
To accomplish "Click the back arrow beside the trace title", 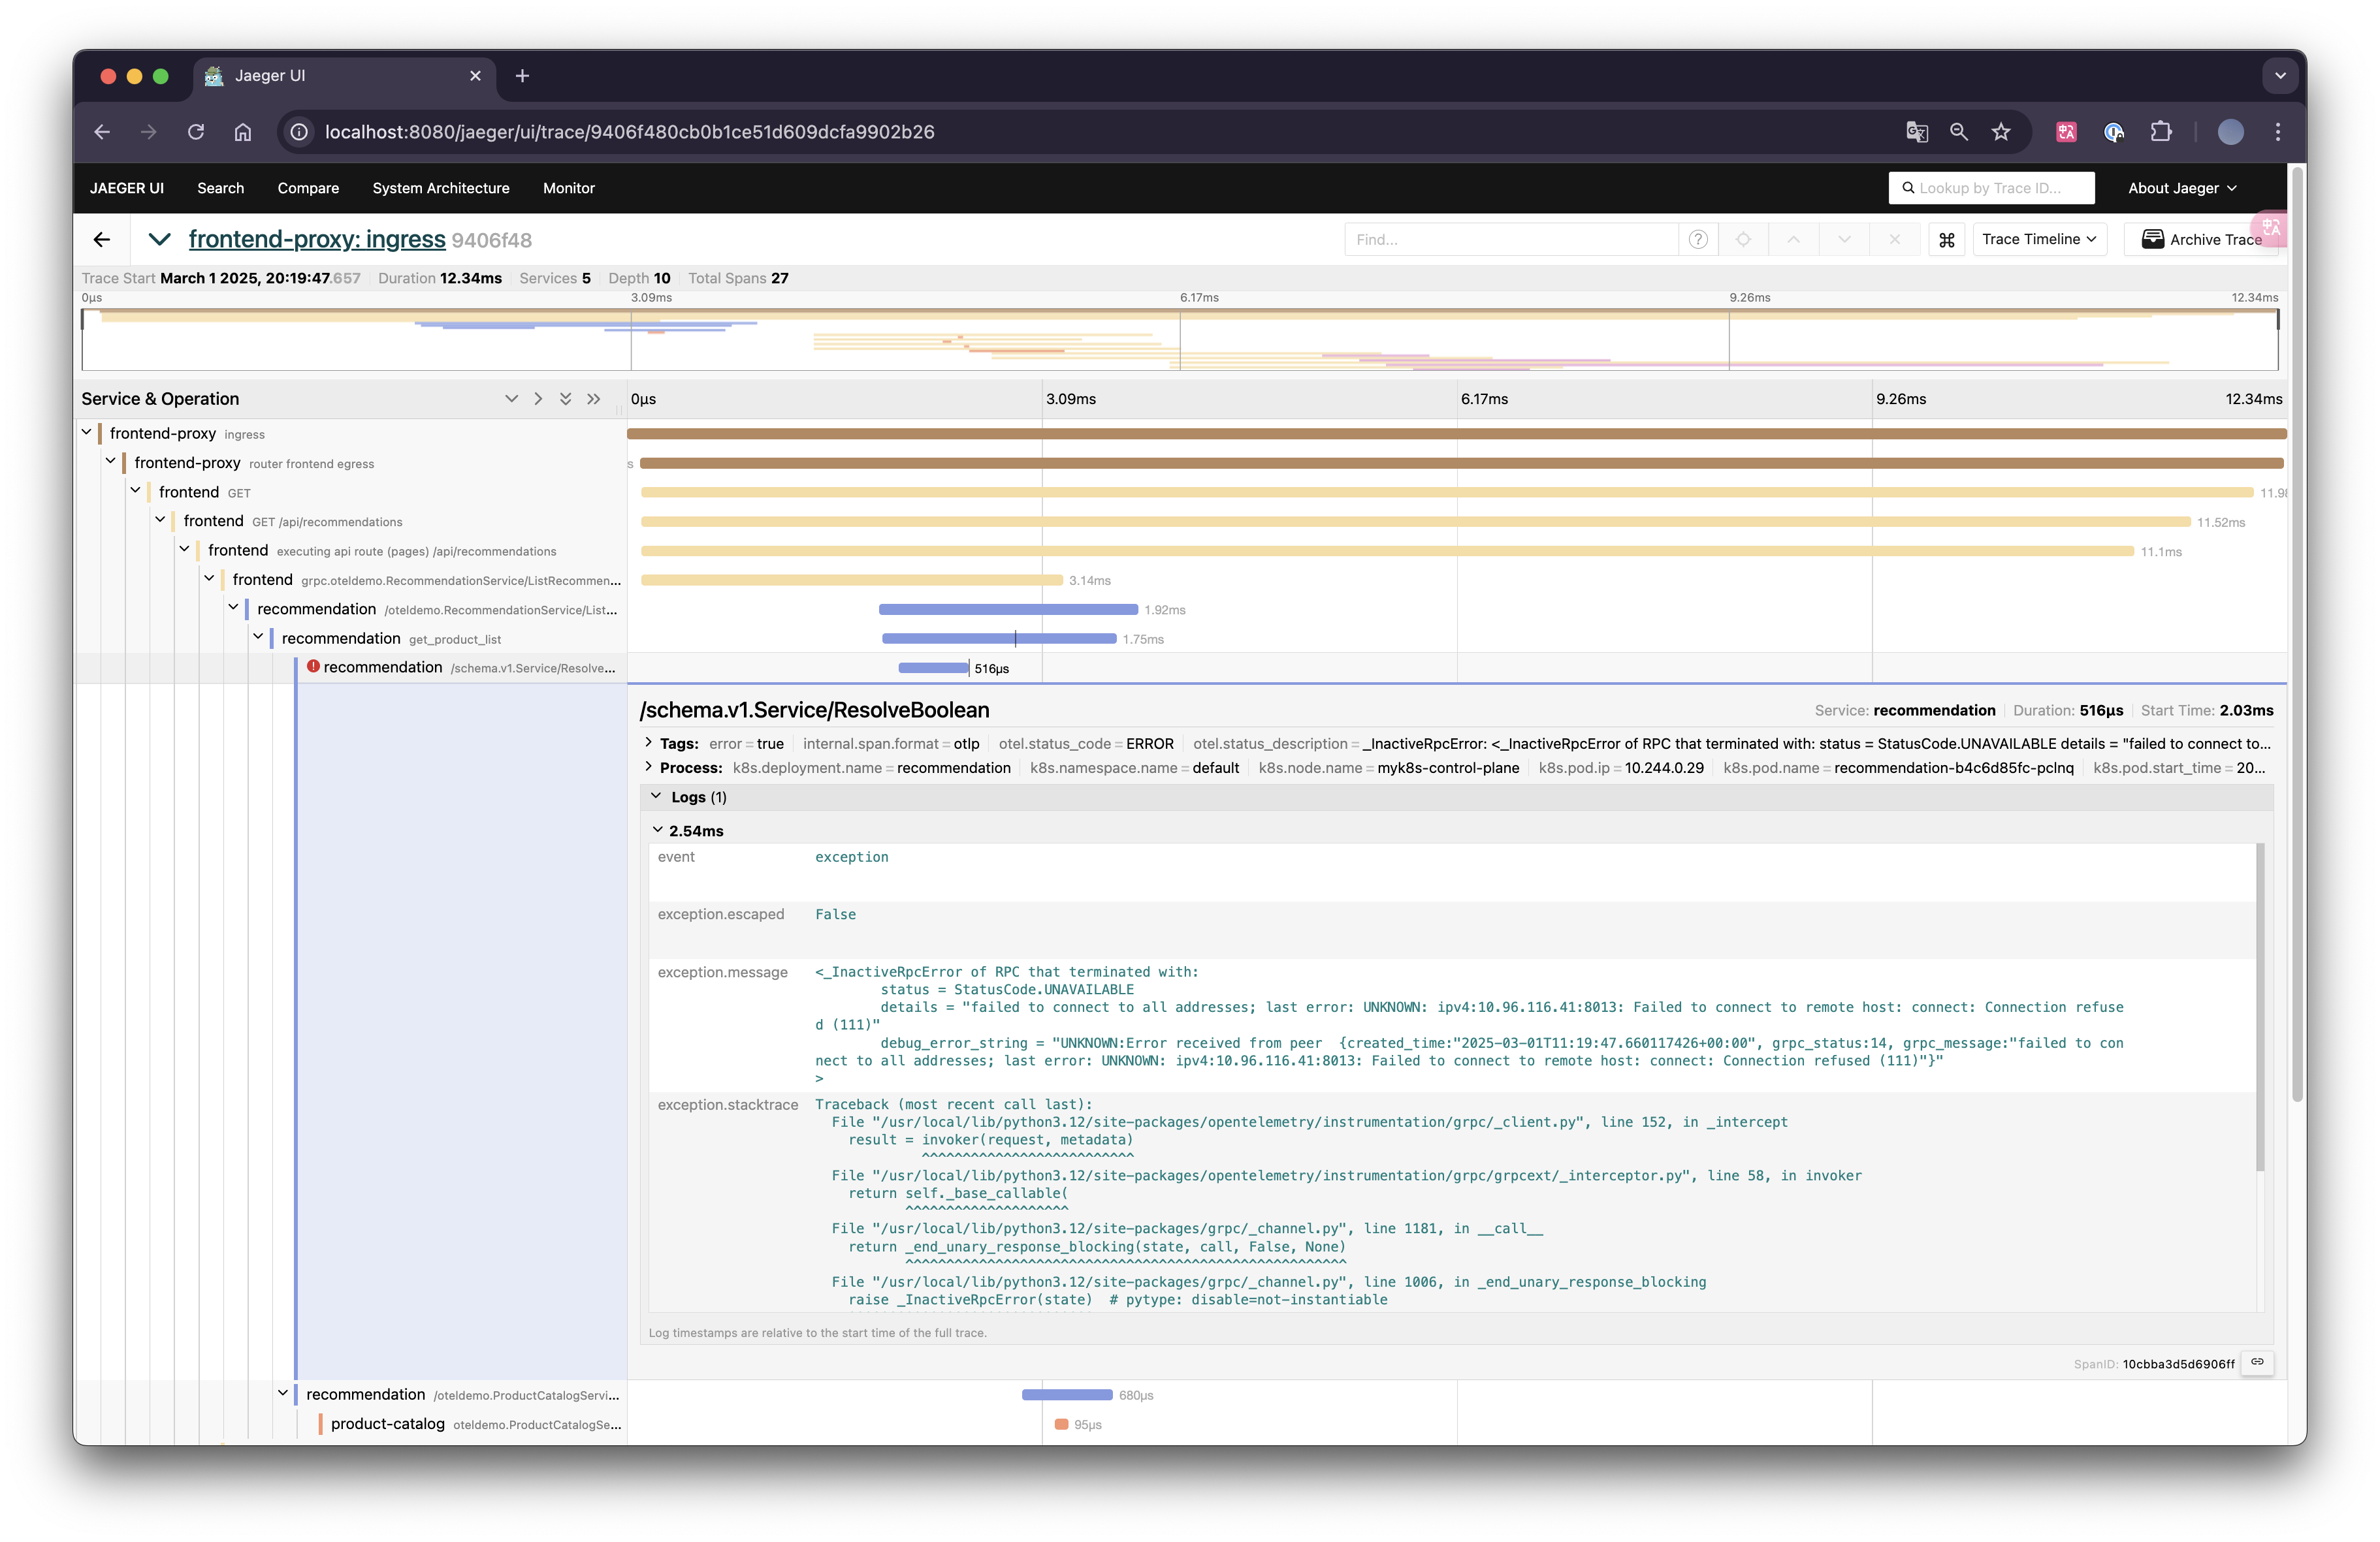I will click(x=102, y=240).
